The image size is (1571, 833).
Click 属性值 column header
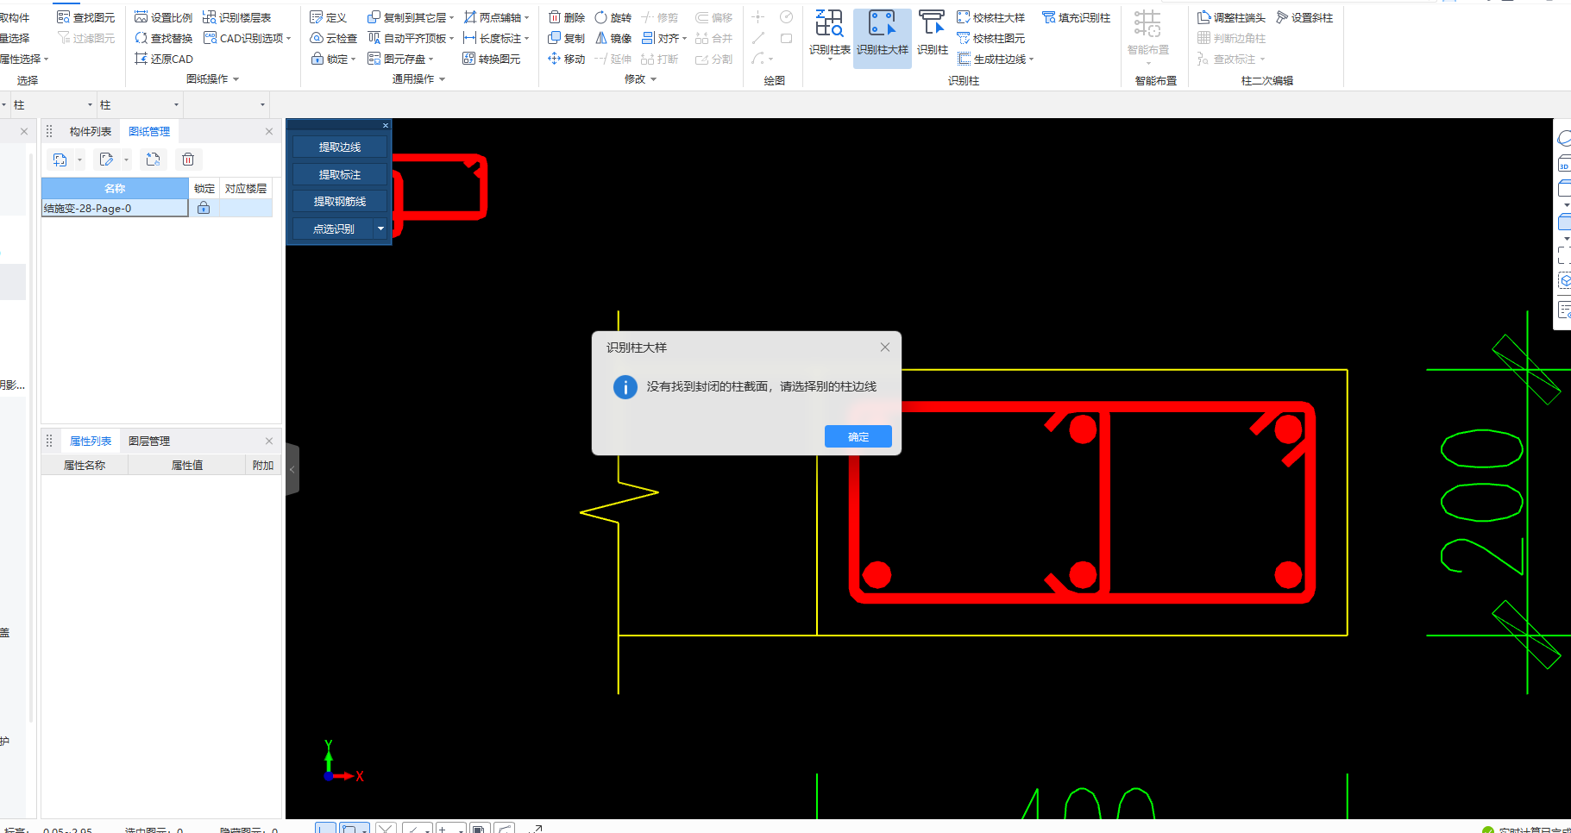tap(187, 465)
